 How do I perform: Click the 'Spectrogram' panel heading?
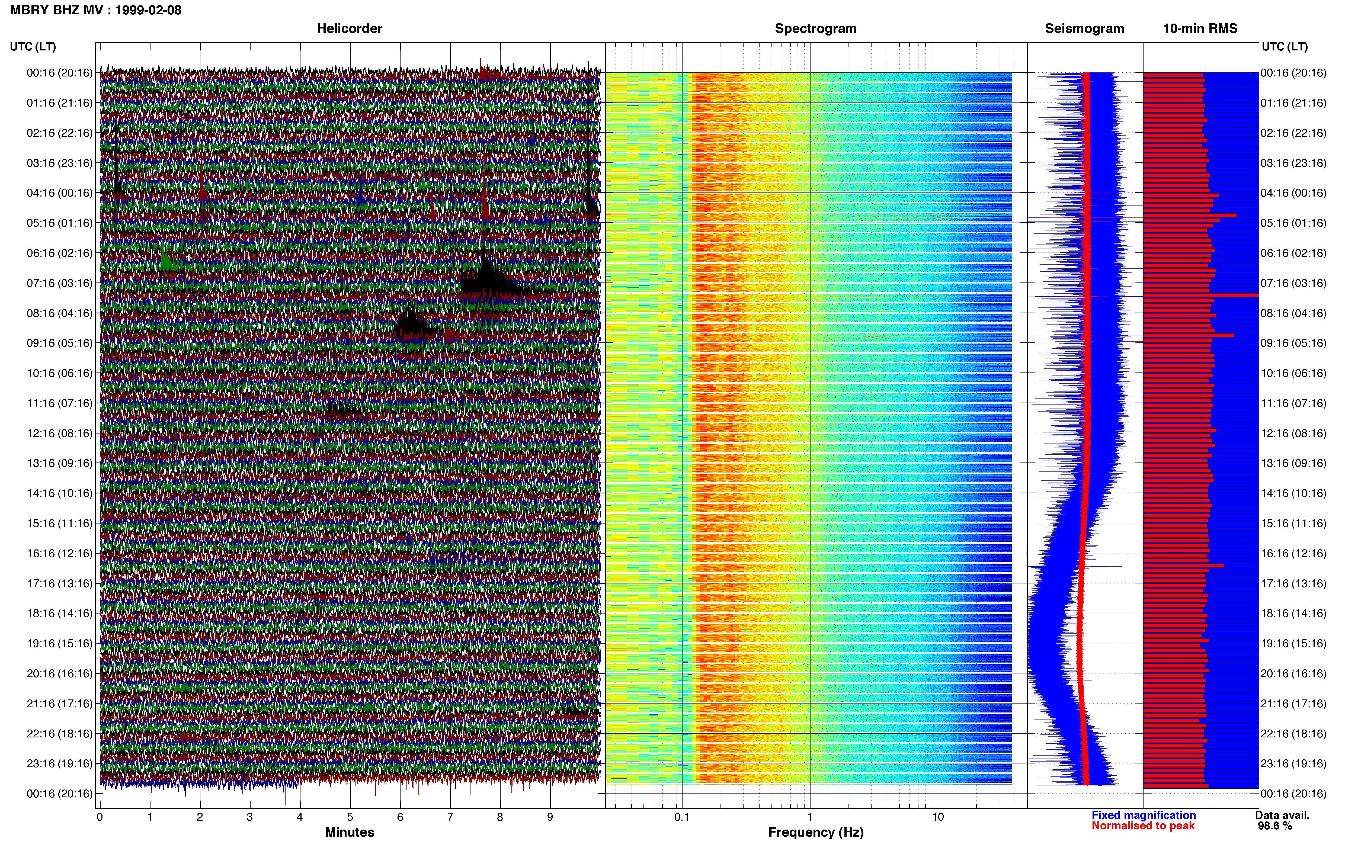(816, 29)
